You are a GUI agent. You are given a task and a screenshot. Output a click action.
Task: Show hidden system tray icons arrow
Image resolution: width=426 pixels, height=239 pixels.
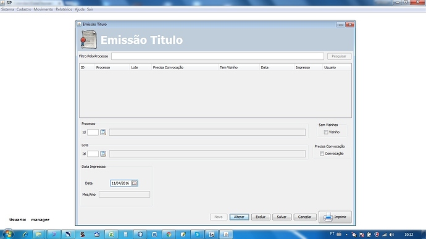pos(347,235)
